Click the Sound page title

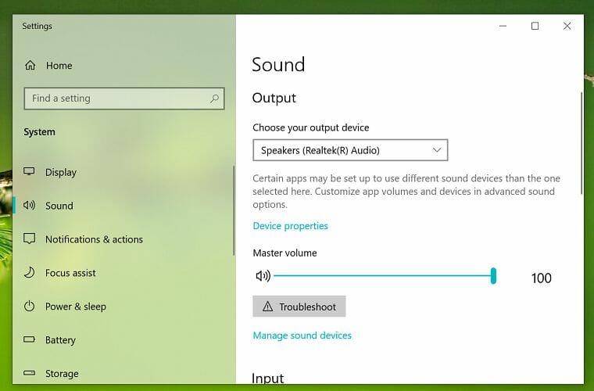coord(278,64)
